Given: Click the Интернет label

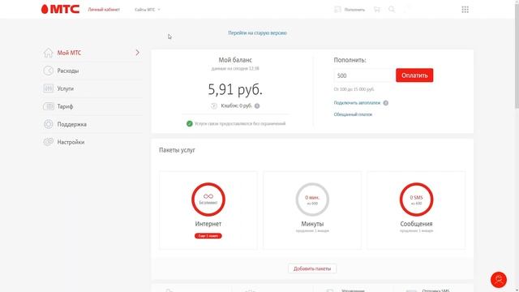Looking at the screenshot, I should click(x=208, y=224).
